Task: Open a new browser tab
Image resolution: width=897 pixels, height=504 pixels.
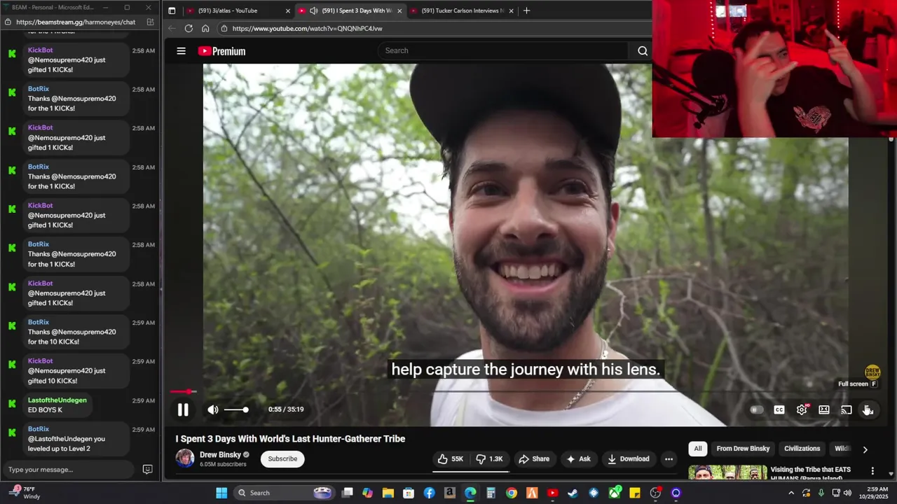Action: click(x=526, y=10)
